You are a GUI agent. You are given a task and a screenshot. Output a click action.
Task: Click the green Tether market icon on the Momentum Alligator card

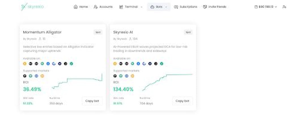(x=31, y=76)
